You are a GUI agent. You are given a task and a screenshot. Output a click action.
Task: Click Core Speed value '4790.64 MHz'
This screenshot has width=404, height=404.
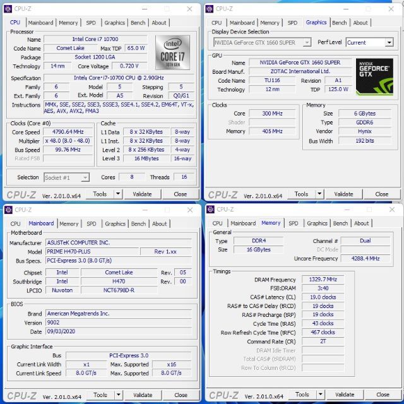tap(68, 132)
